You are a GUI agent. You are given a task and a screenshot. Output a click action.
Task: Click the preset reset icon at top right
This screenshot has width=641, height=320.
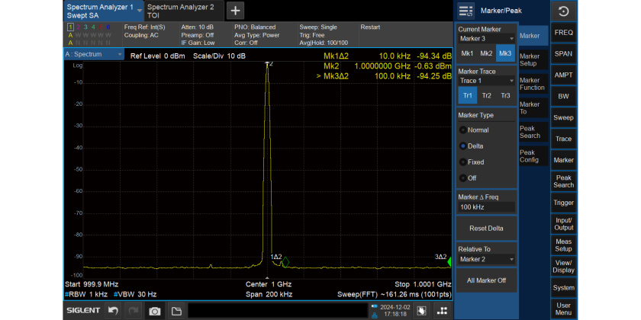563,11
